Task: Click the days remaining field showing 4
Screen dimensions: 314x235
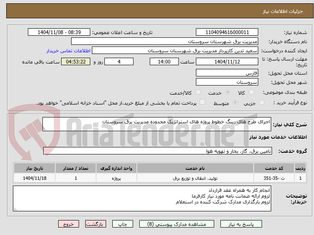Action: coord(119,61)
